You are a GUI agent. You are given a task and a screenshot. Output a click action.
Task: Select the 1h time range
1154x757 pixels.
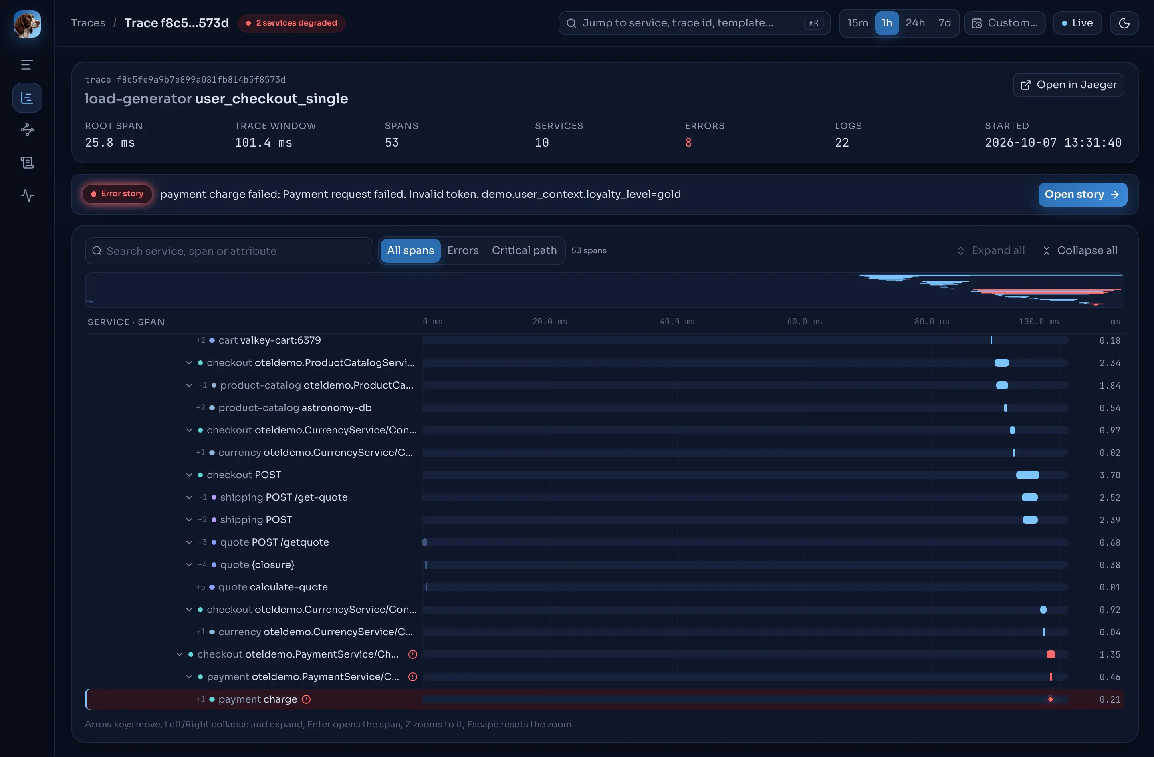[887, 23]
